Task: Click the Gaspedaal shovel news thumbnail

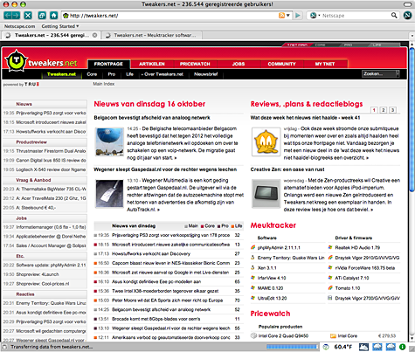Action: click(x=109, y=194)
